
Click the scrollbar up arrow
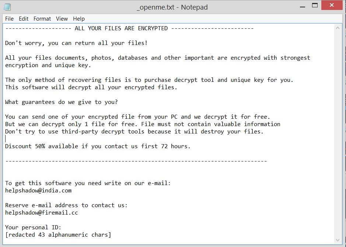[338, 28]
